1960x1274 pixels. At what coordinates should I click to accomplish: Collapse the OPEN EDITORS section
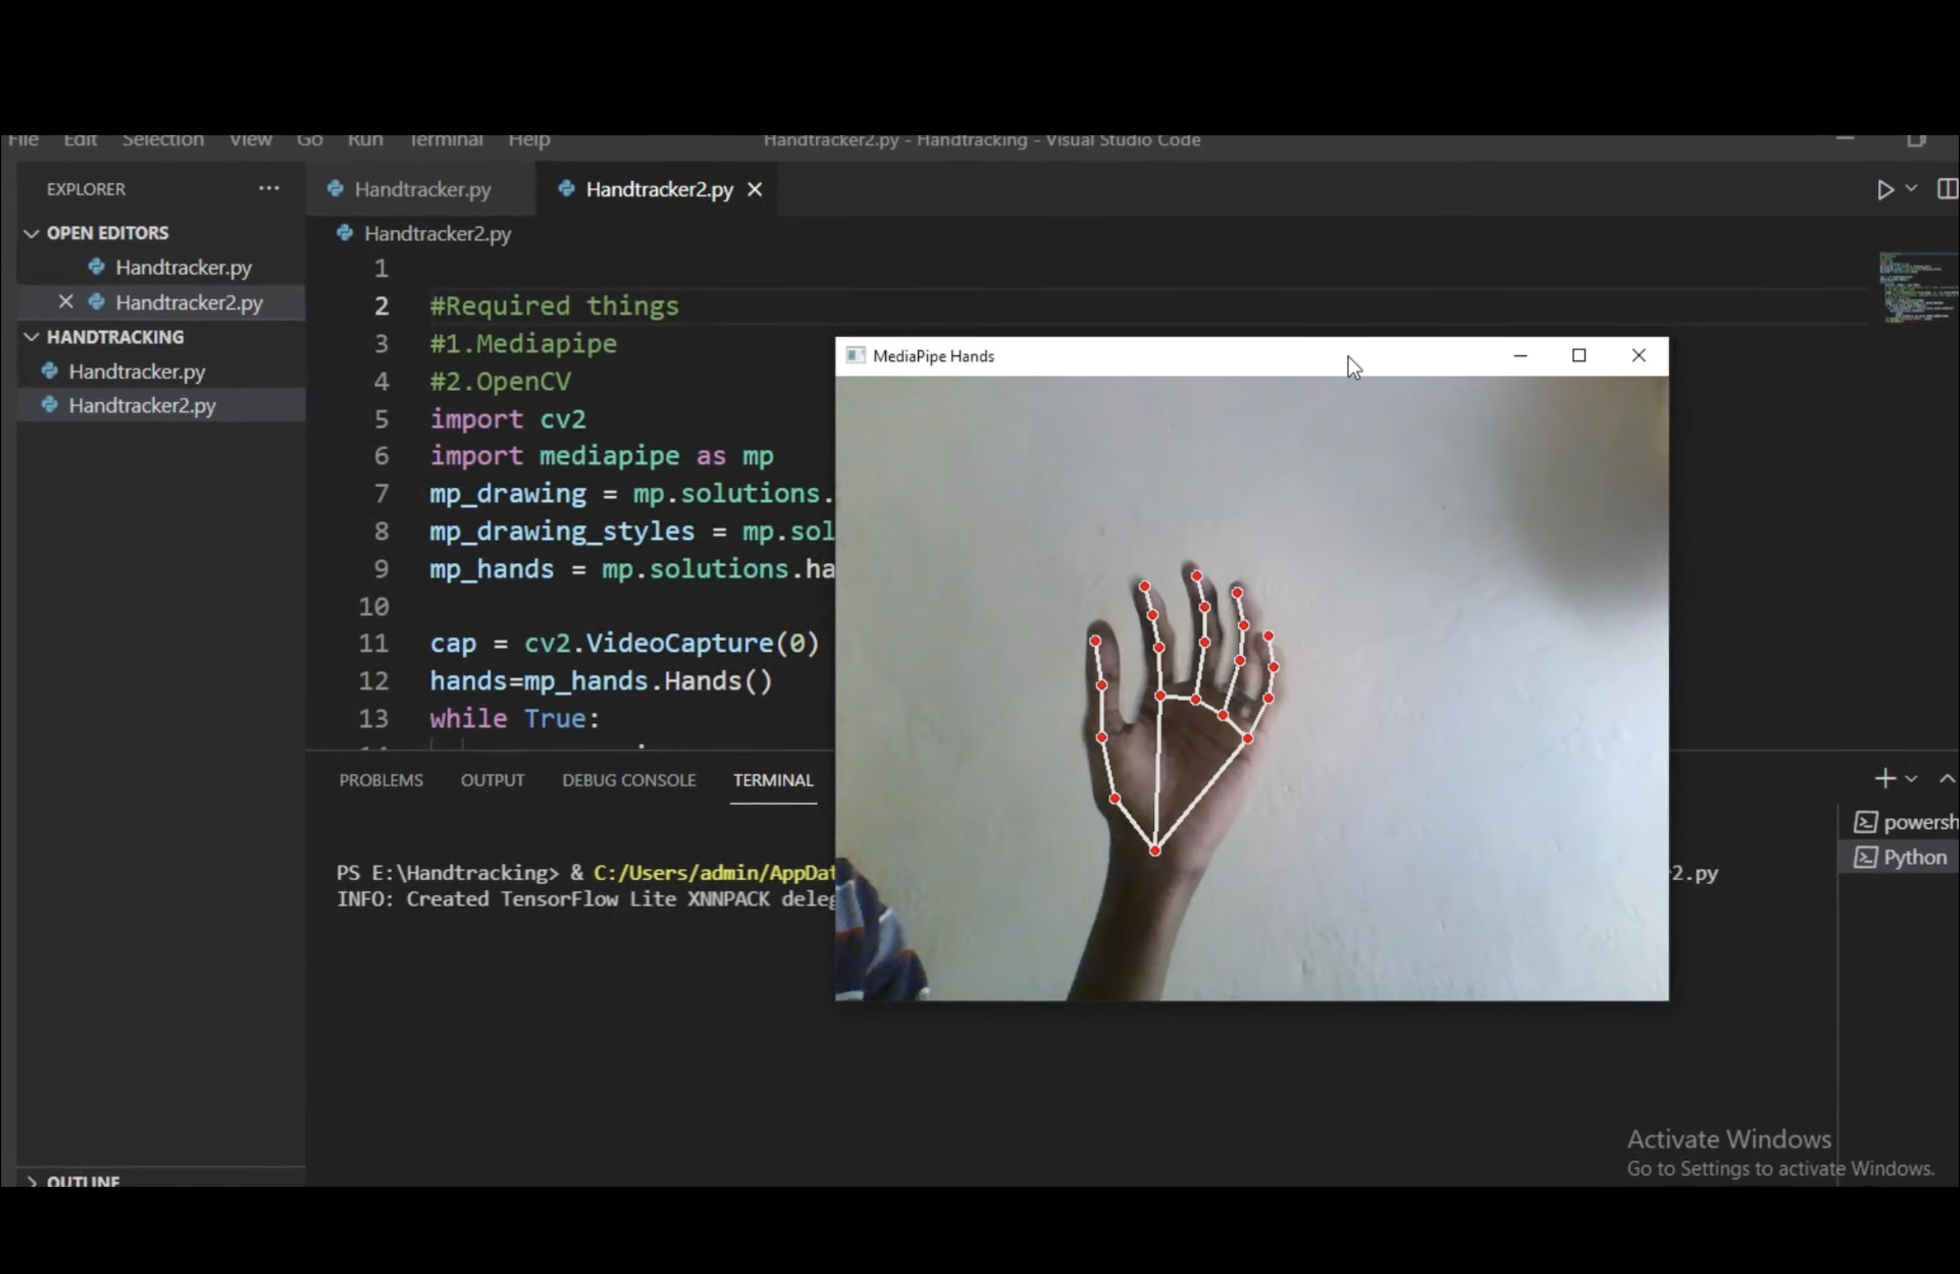(106, 233)
